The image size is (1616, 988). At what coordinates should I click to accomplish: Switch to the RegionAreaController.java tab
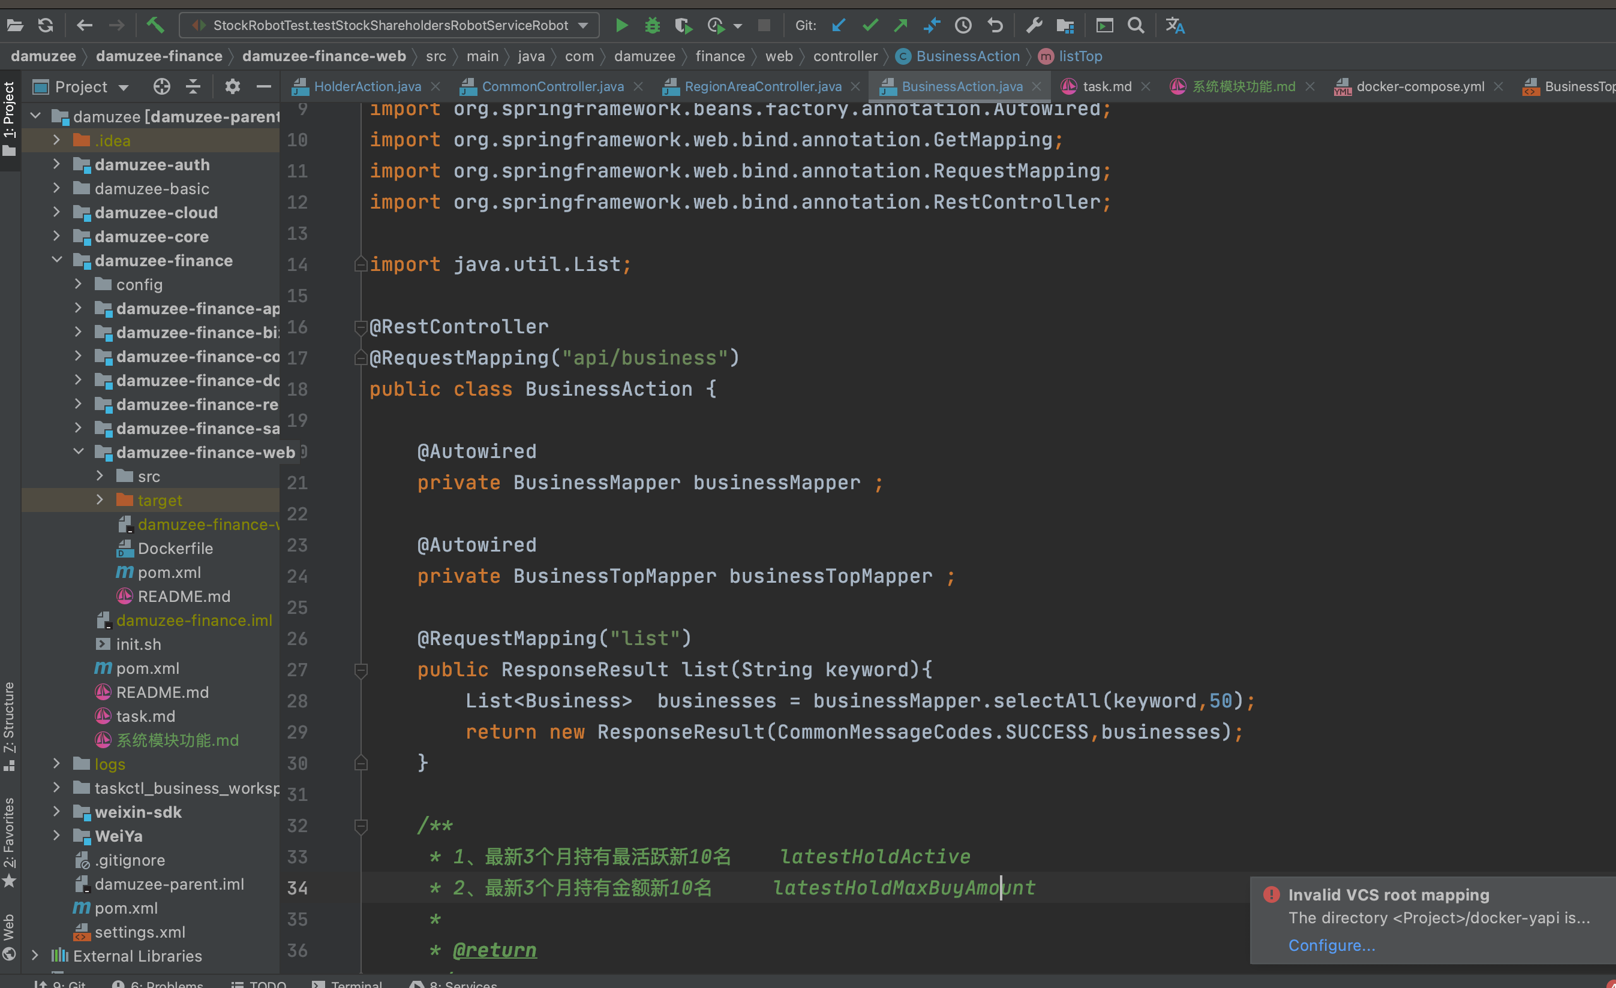point(763,86)
